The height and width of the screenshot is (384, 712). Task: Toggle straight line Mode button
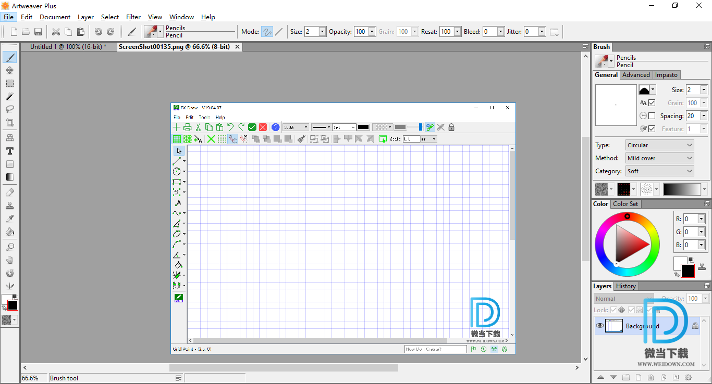pos(279,32)
